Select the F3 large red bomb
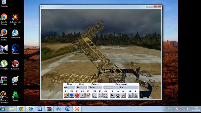 click(77, 95)
